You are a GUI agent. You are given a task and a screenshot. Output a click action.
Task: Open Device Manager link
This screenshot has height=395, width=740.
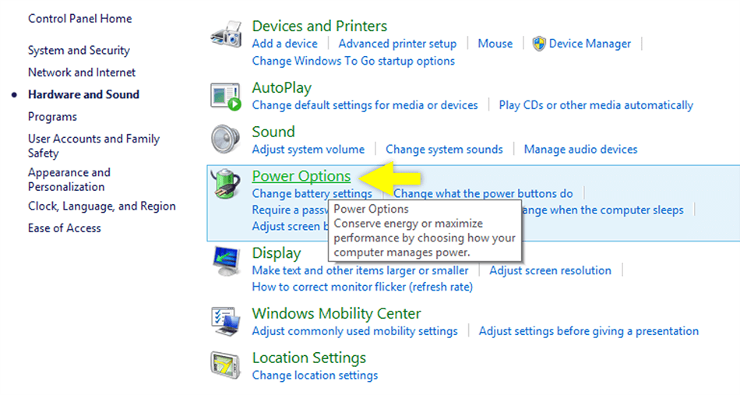[x=590, y=44]
